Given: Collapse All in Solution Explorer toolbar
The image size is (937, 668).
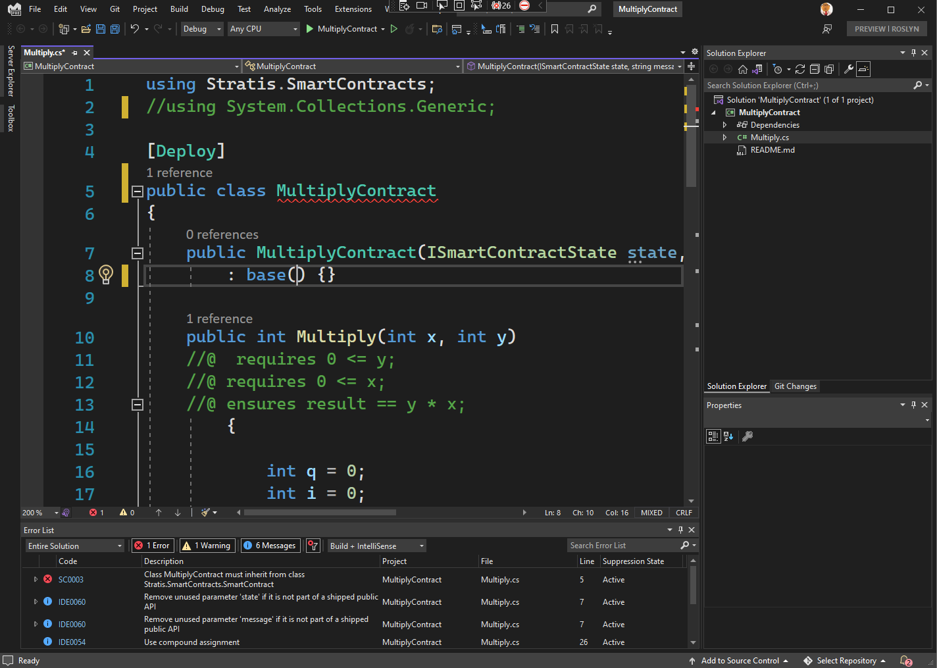Looking at the screenshot, I should point(815,69).
